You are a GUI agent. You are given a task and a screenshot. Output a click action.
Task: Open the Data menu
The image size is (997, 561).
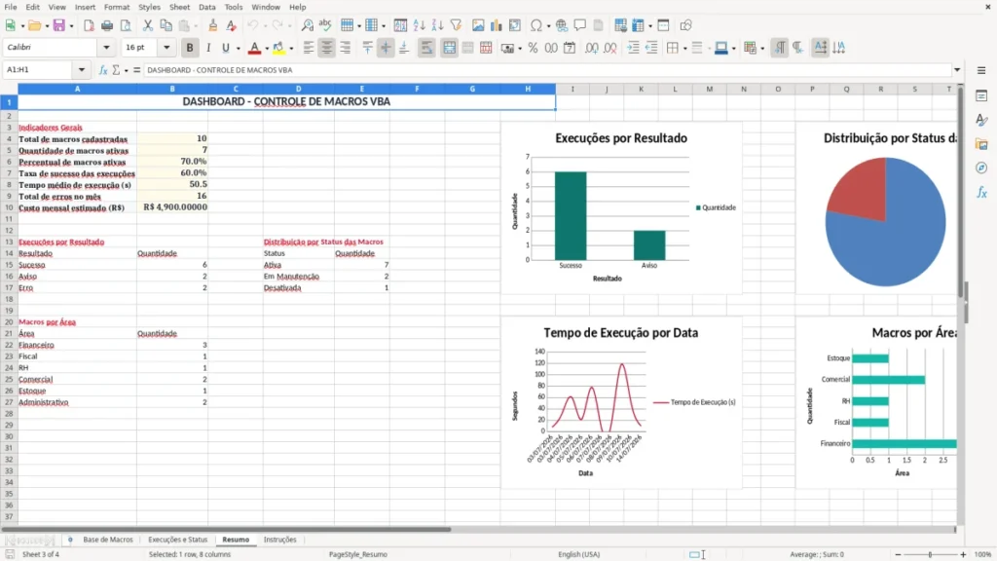(x=207, y=7)
